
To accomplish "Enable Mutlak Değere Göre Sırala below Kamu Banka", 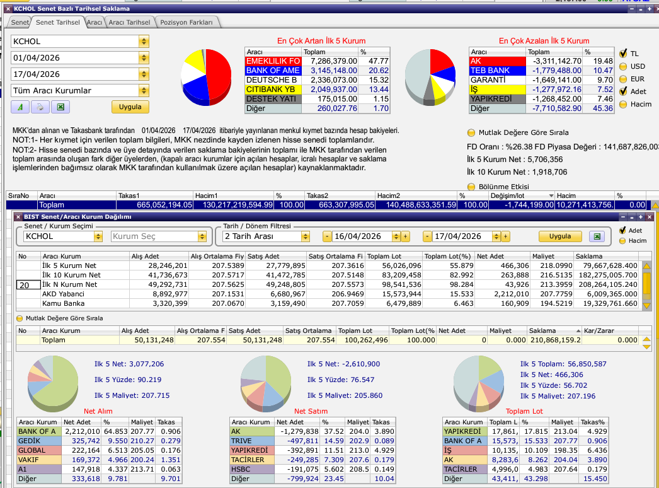I will click(x=20, y=318).
